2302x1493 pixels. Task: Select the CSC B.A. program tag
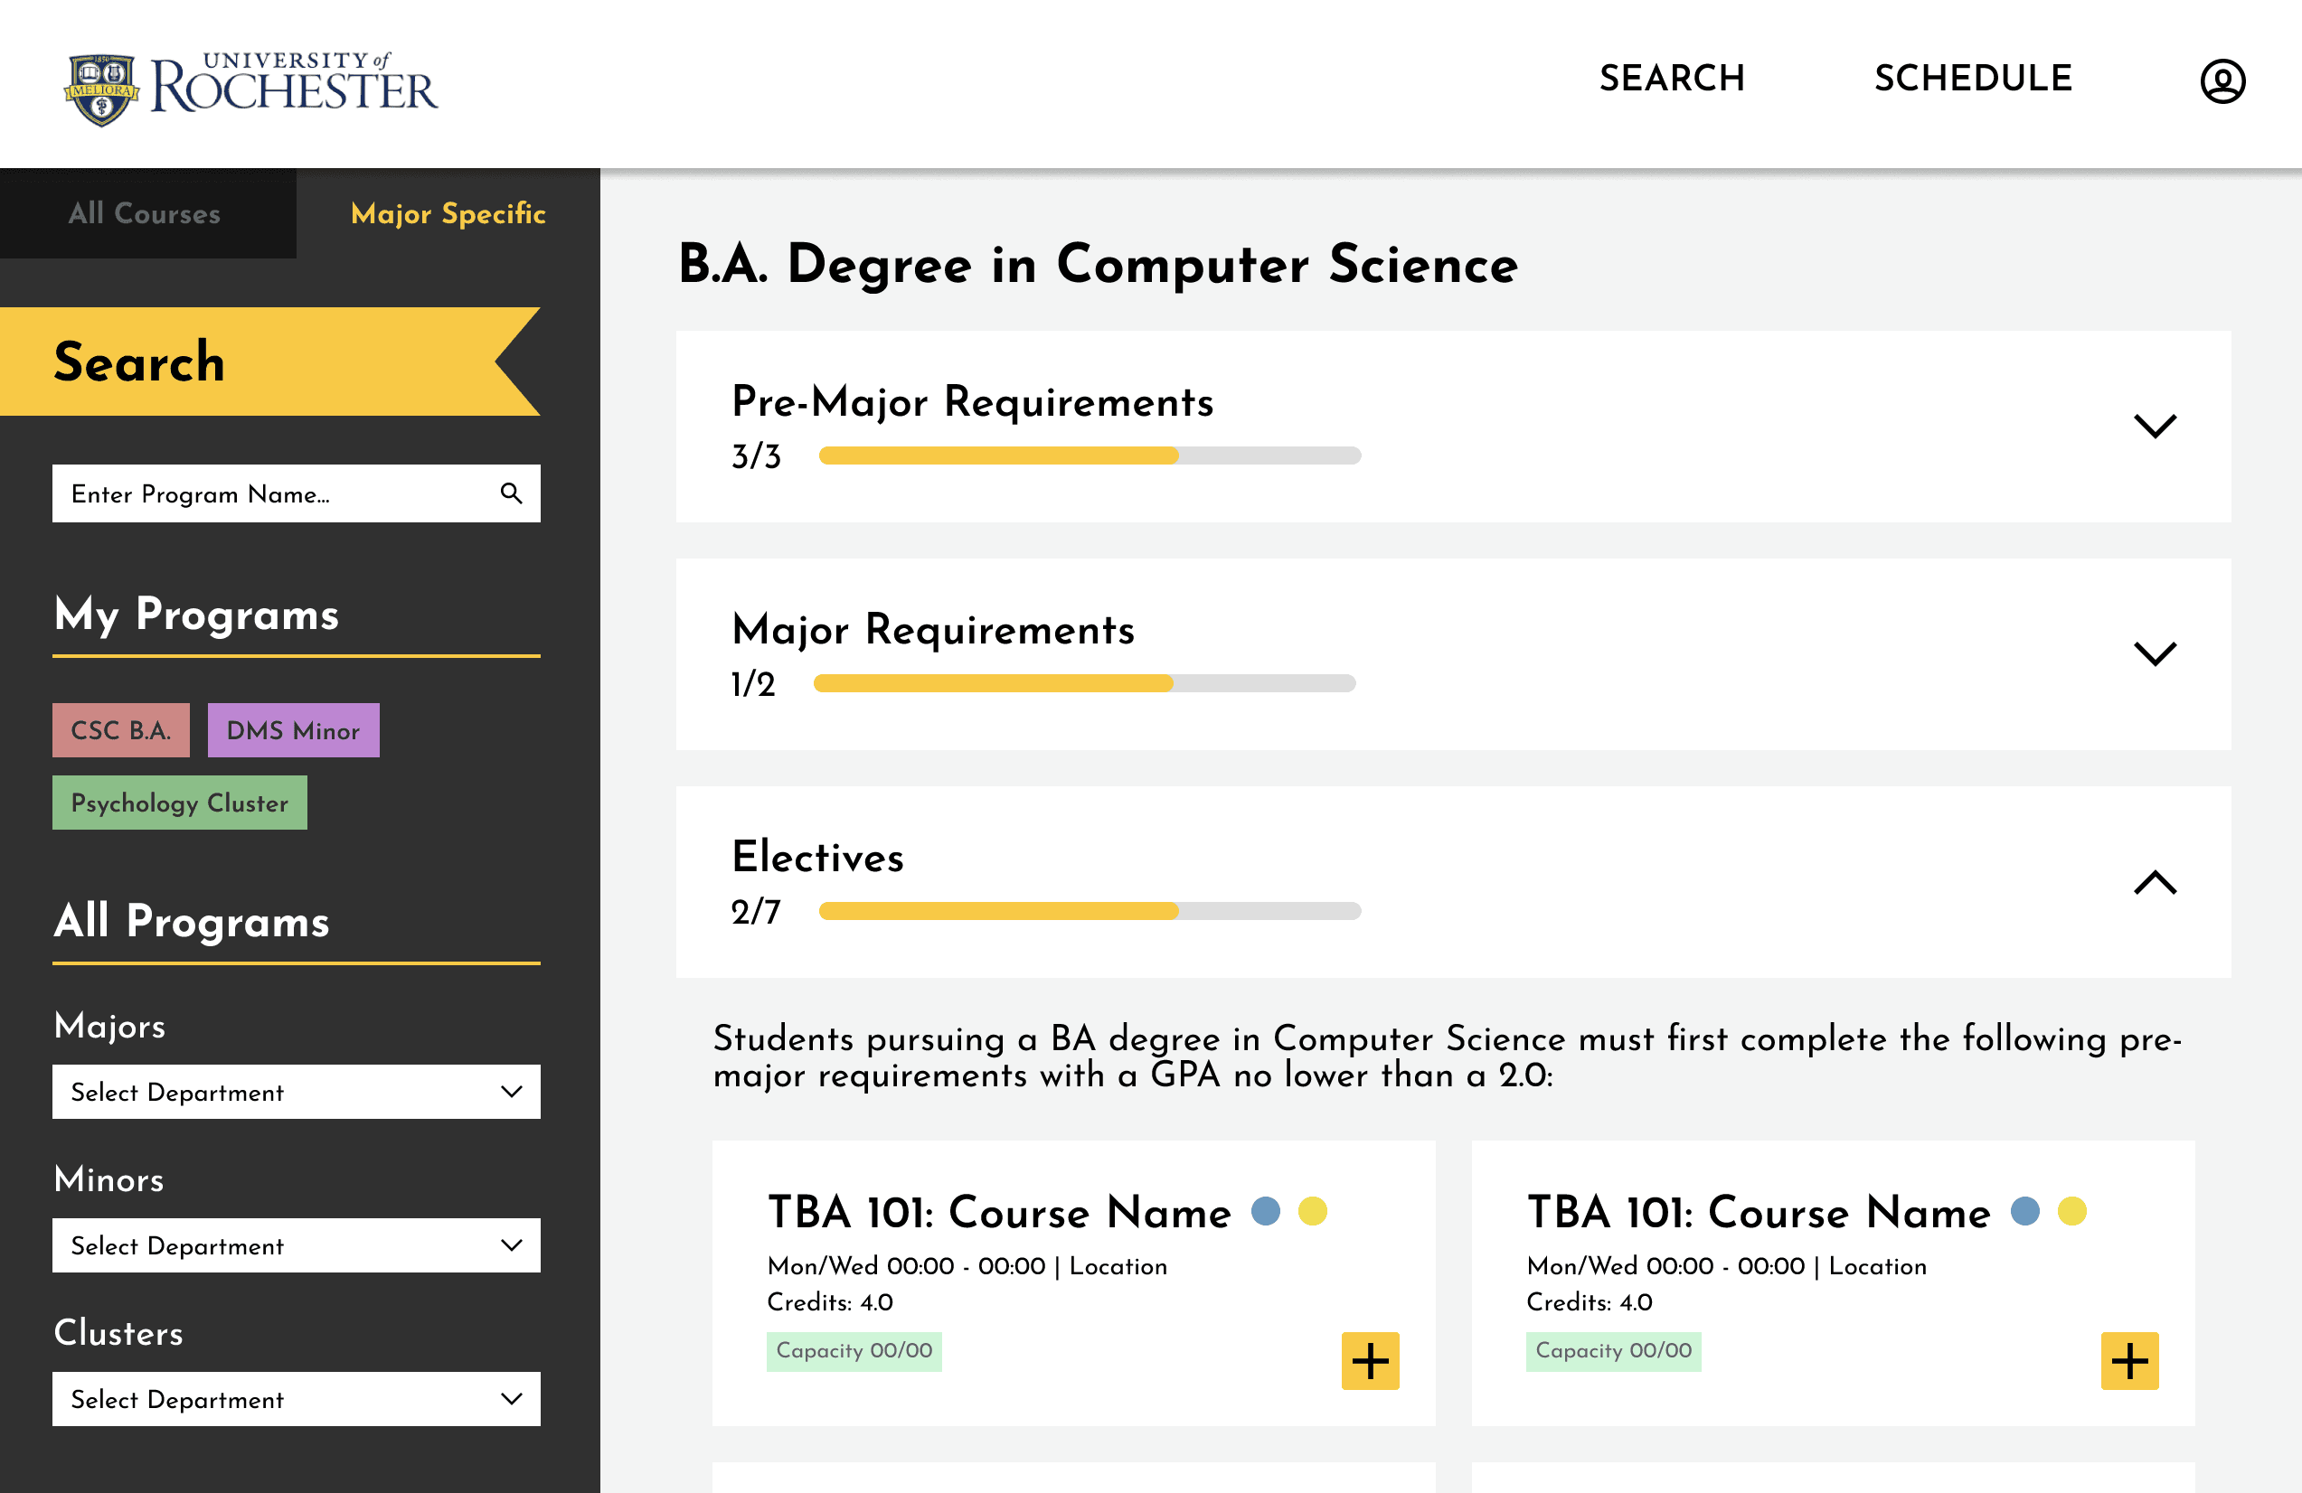pyautogui.click(x=121, y=730)
